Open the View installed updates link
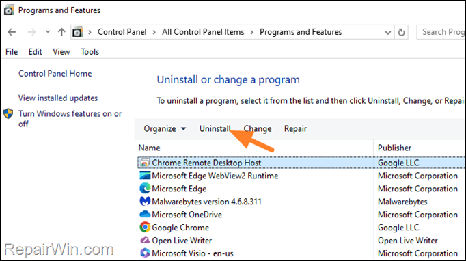Screen dimensions: 466x261 58,98
